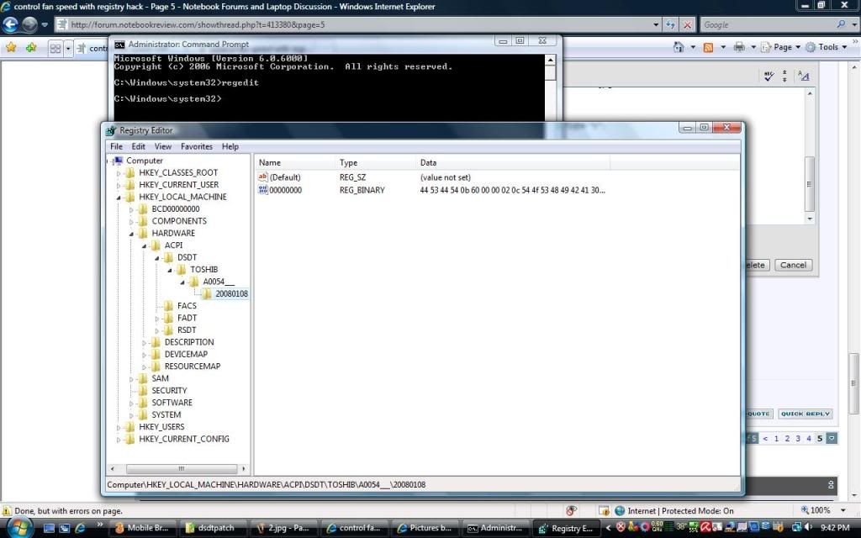
Task: Click the REG_BINARY type cell
Action: (362, 191)
